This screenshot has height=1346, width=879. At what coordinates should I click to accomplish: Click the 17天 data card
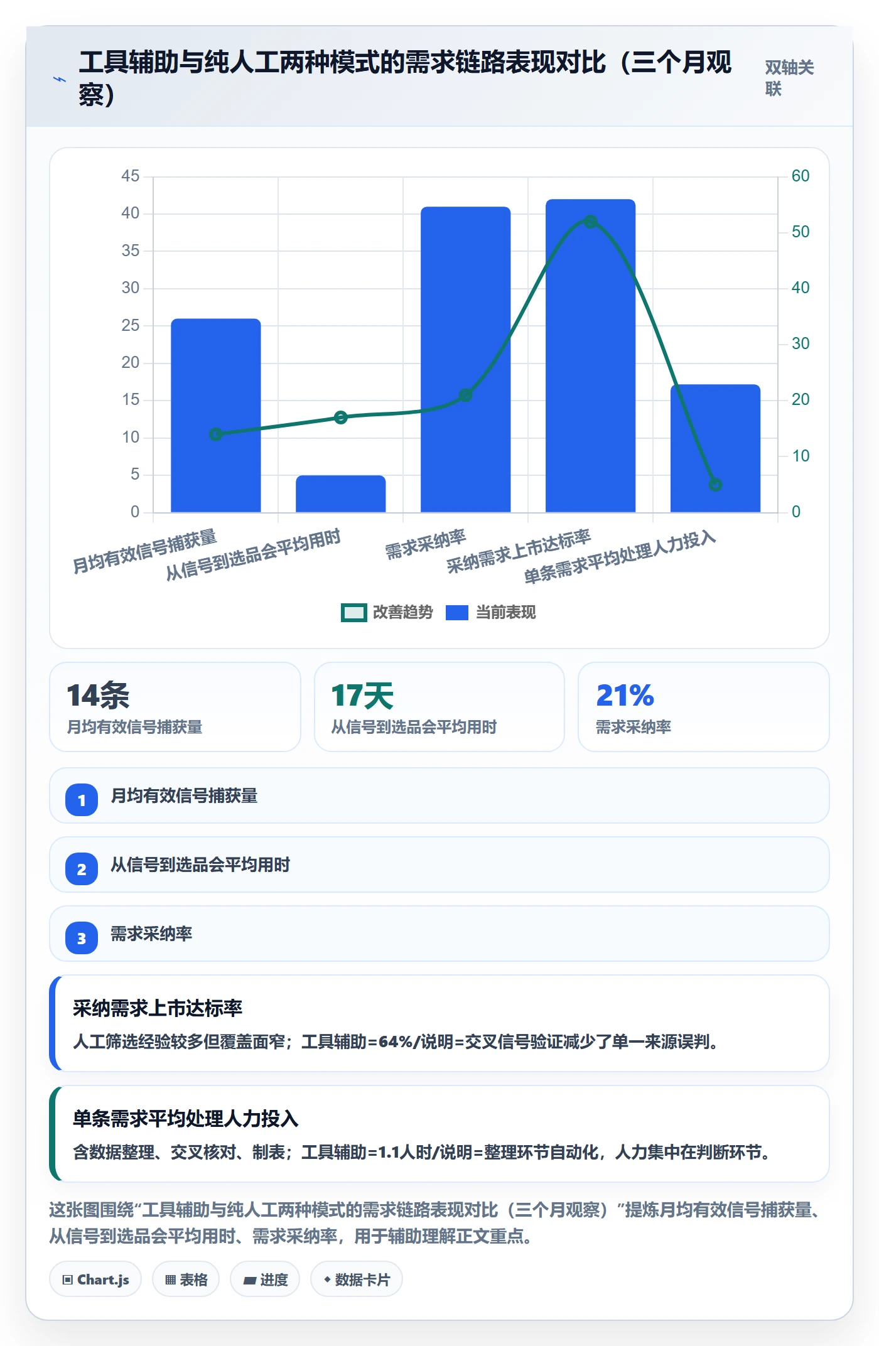439,707
